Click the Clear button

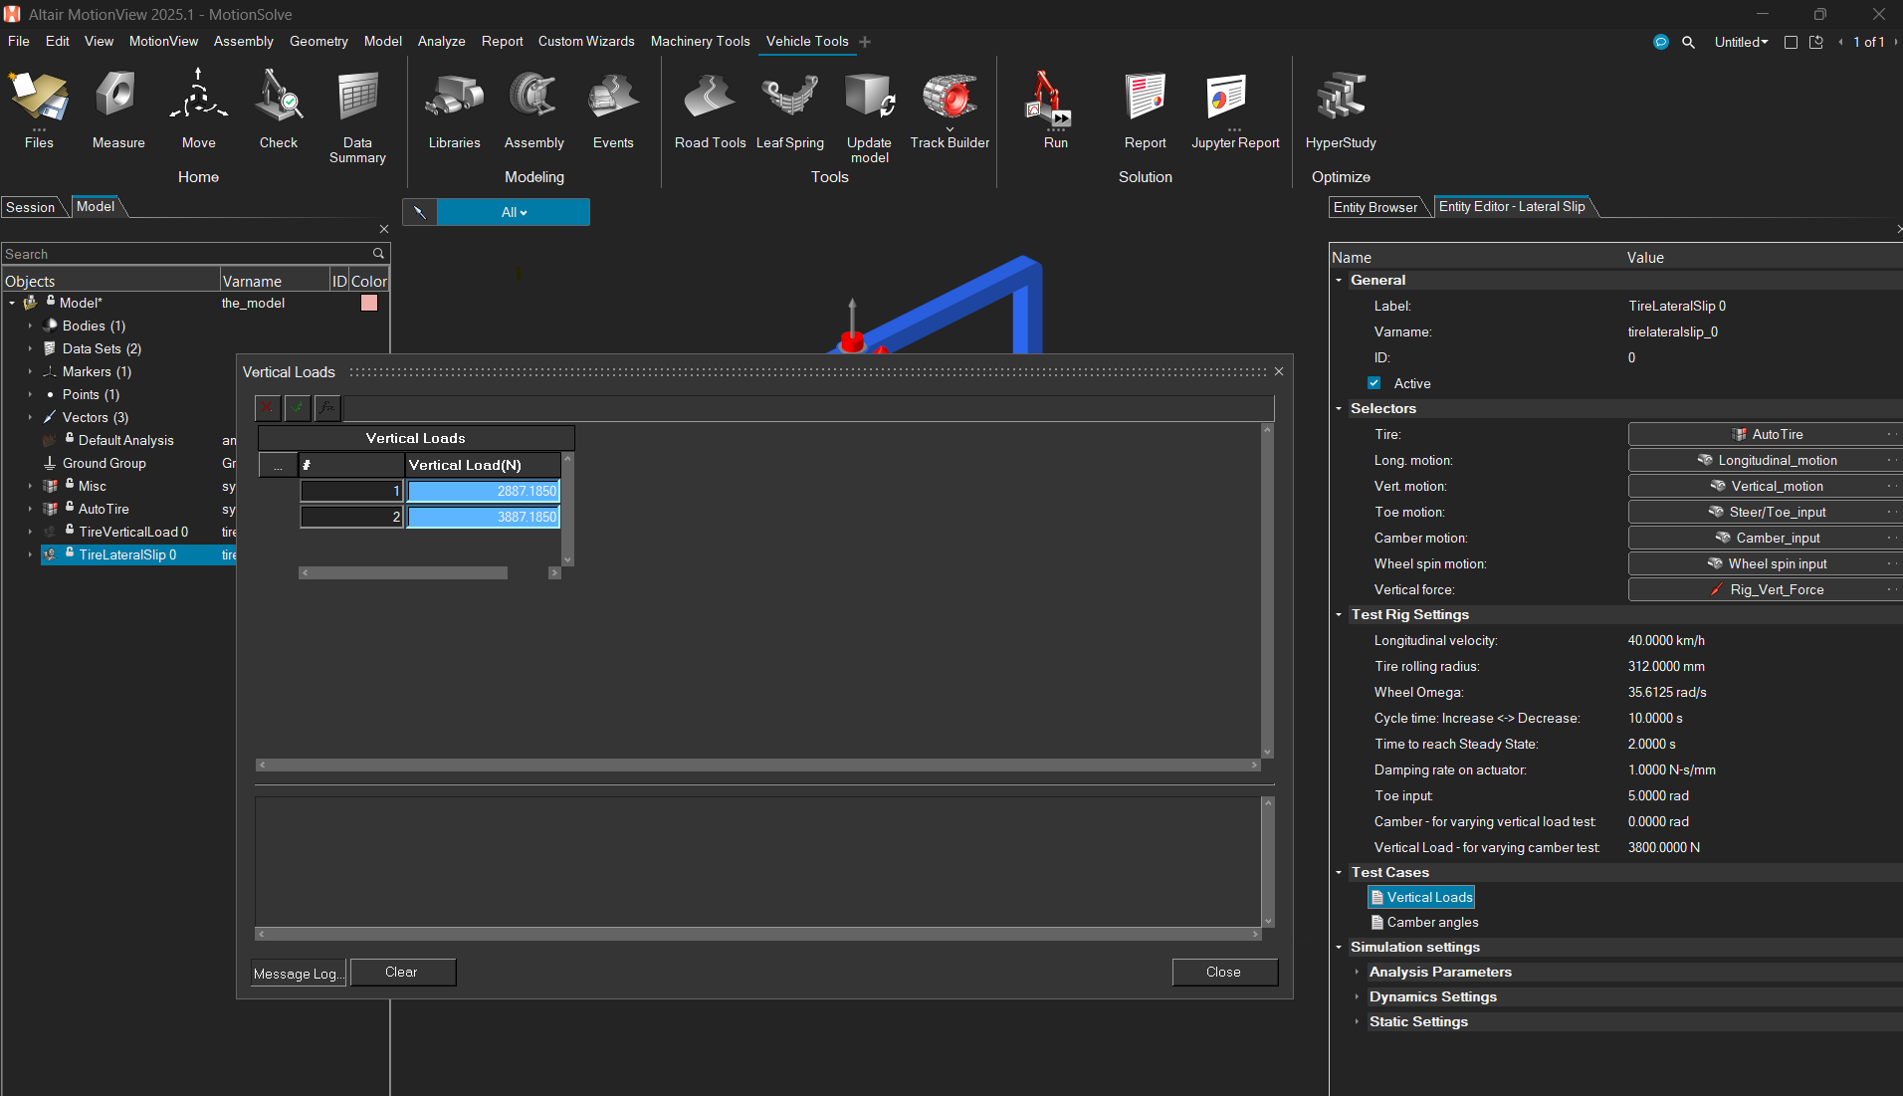pos(402,972)
